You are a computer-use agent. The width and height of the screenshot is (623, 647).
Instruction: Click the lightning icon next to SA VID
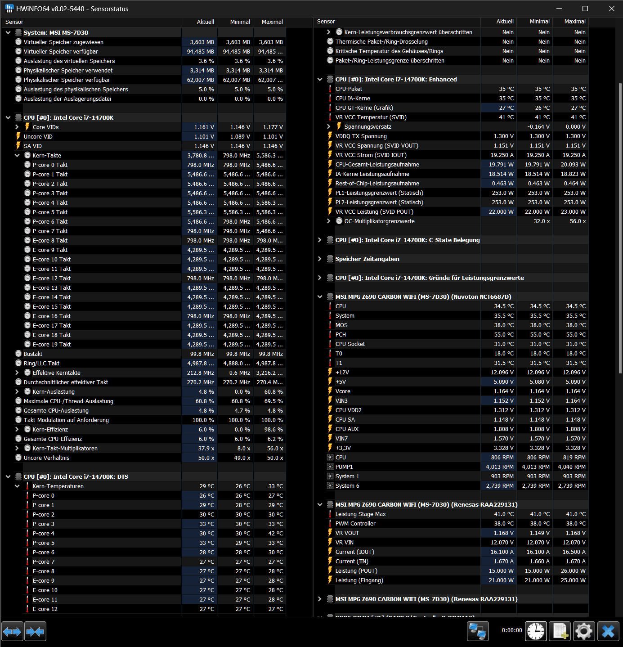coord(18,146)
